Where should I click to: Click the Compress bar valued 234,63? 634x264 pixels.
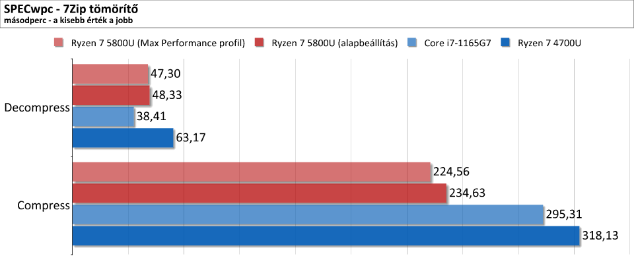[x=260, y=193]
